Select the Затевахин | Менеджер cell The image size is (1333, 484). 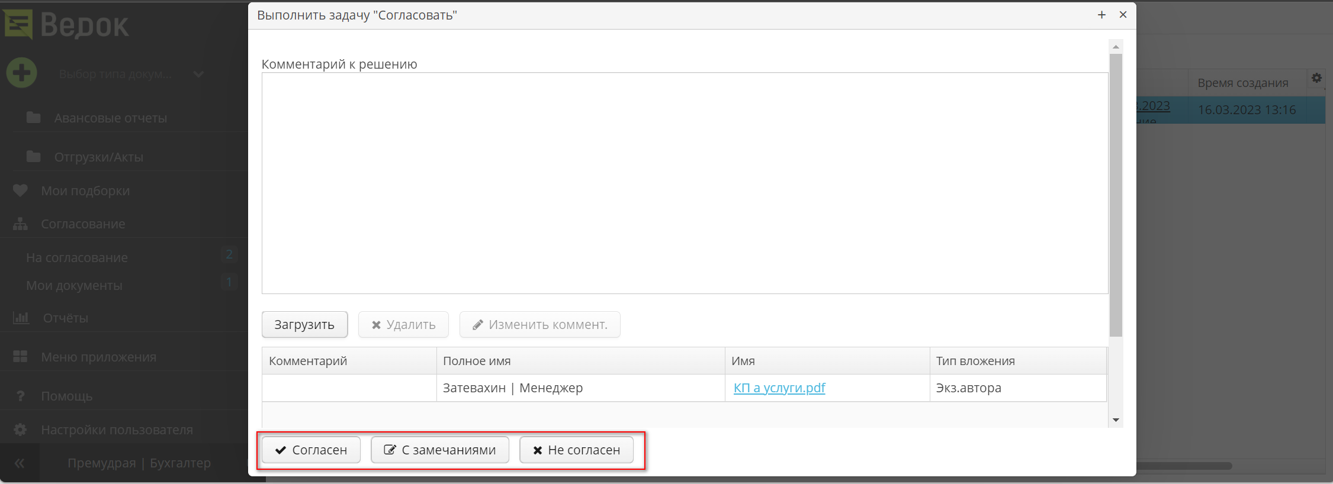(x=580, y=388)
